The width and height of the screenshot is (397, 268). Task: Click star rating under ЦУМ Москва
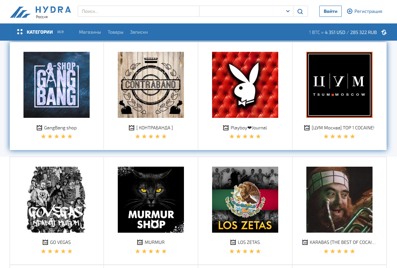pos(339,137)
